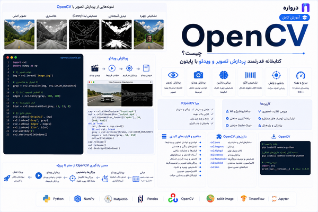Screen dimensions: 318x212
Task: Click the speedometer icon for سریع و بهینه
Action: point(301,75)
